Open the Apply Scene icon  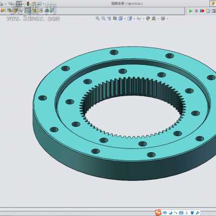tap(153, 18)
